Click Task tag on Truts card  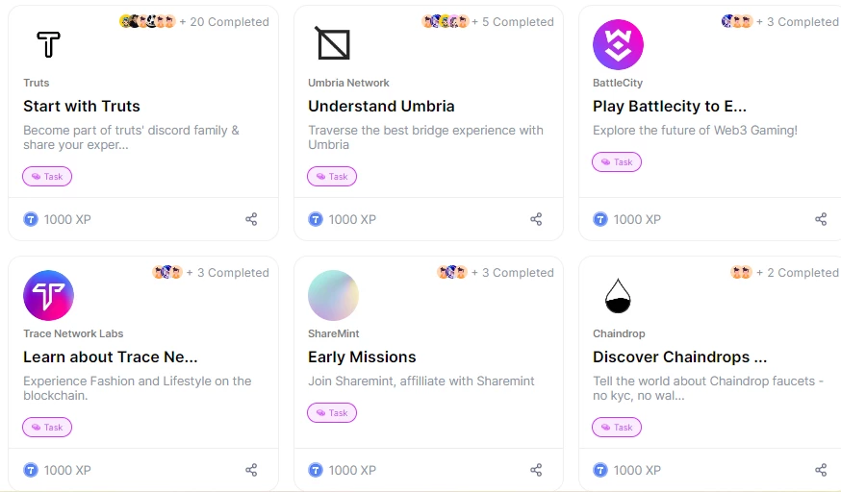click(47, 176)
